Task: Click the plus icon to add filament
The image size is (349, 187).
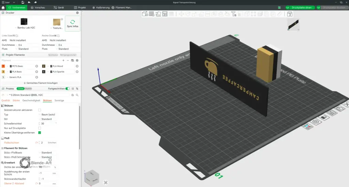Action: (x=63, y=60)
